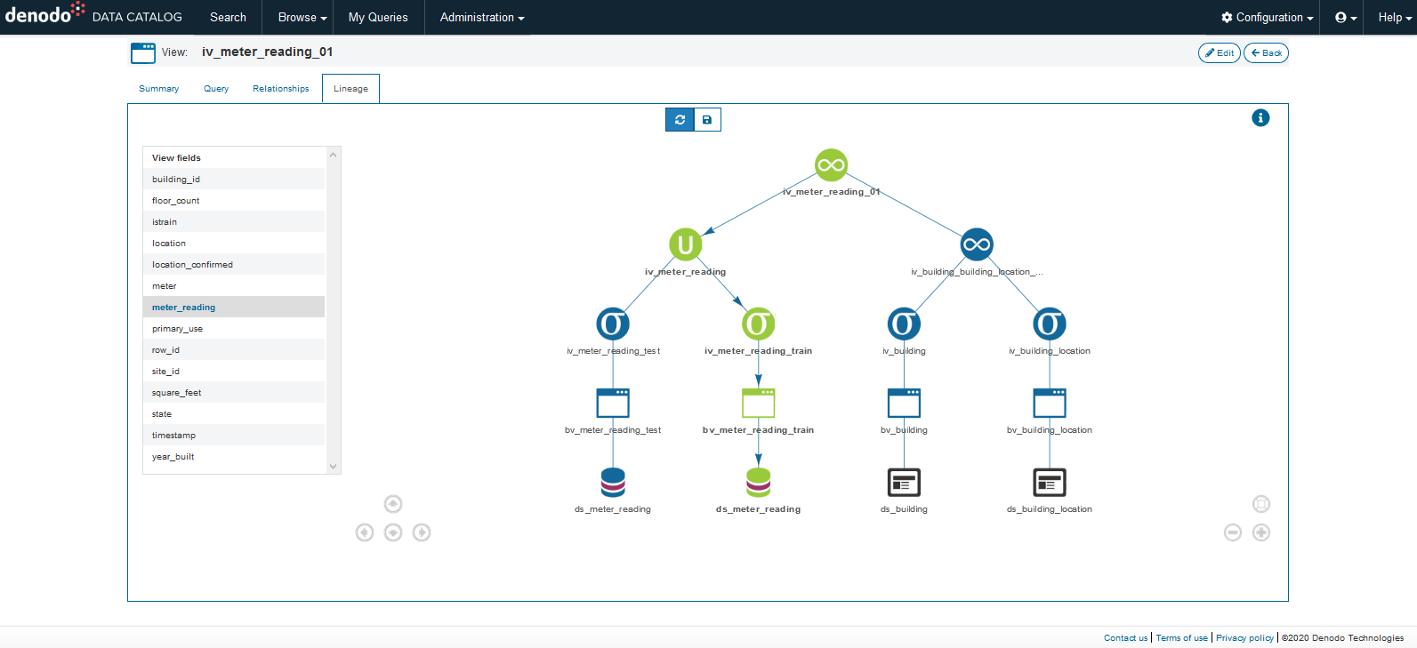
Task: Zoom in on the lineage diagram
Action: click(1261, 532)
